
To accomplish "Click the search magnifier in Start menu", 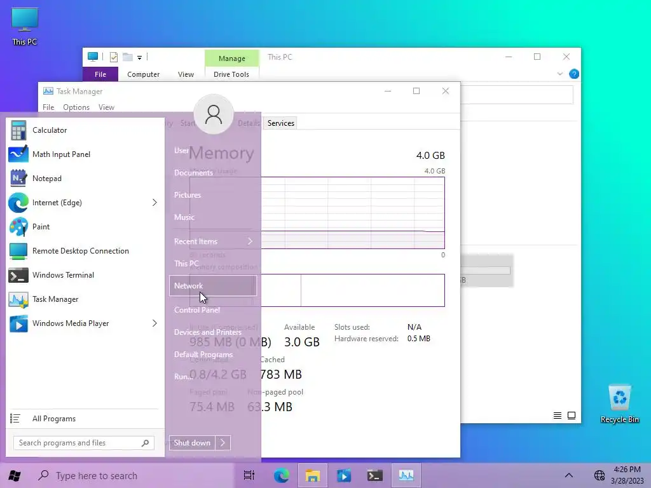I will pyautogui.click(x=145, y=443).
